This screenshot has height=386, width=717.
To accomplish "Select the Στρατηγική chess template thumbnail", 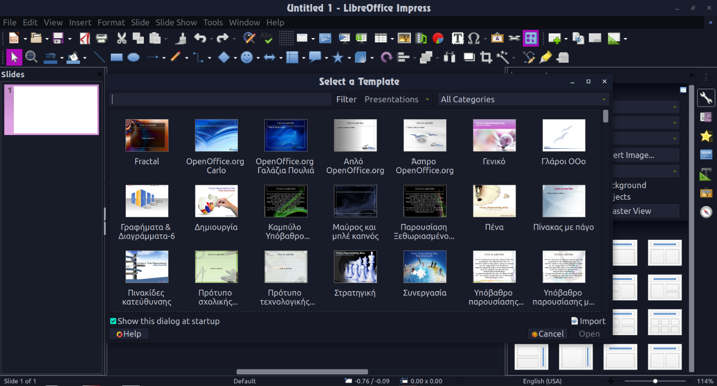I will click(355, 267).
